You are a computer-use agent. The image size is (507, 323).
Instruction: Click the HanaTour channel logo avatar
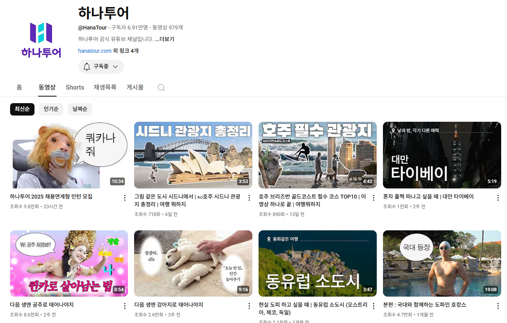pos(41,40)
